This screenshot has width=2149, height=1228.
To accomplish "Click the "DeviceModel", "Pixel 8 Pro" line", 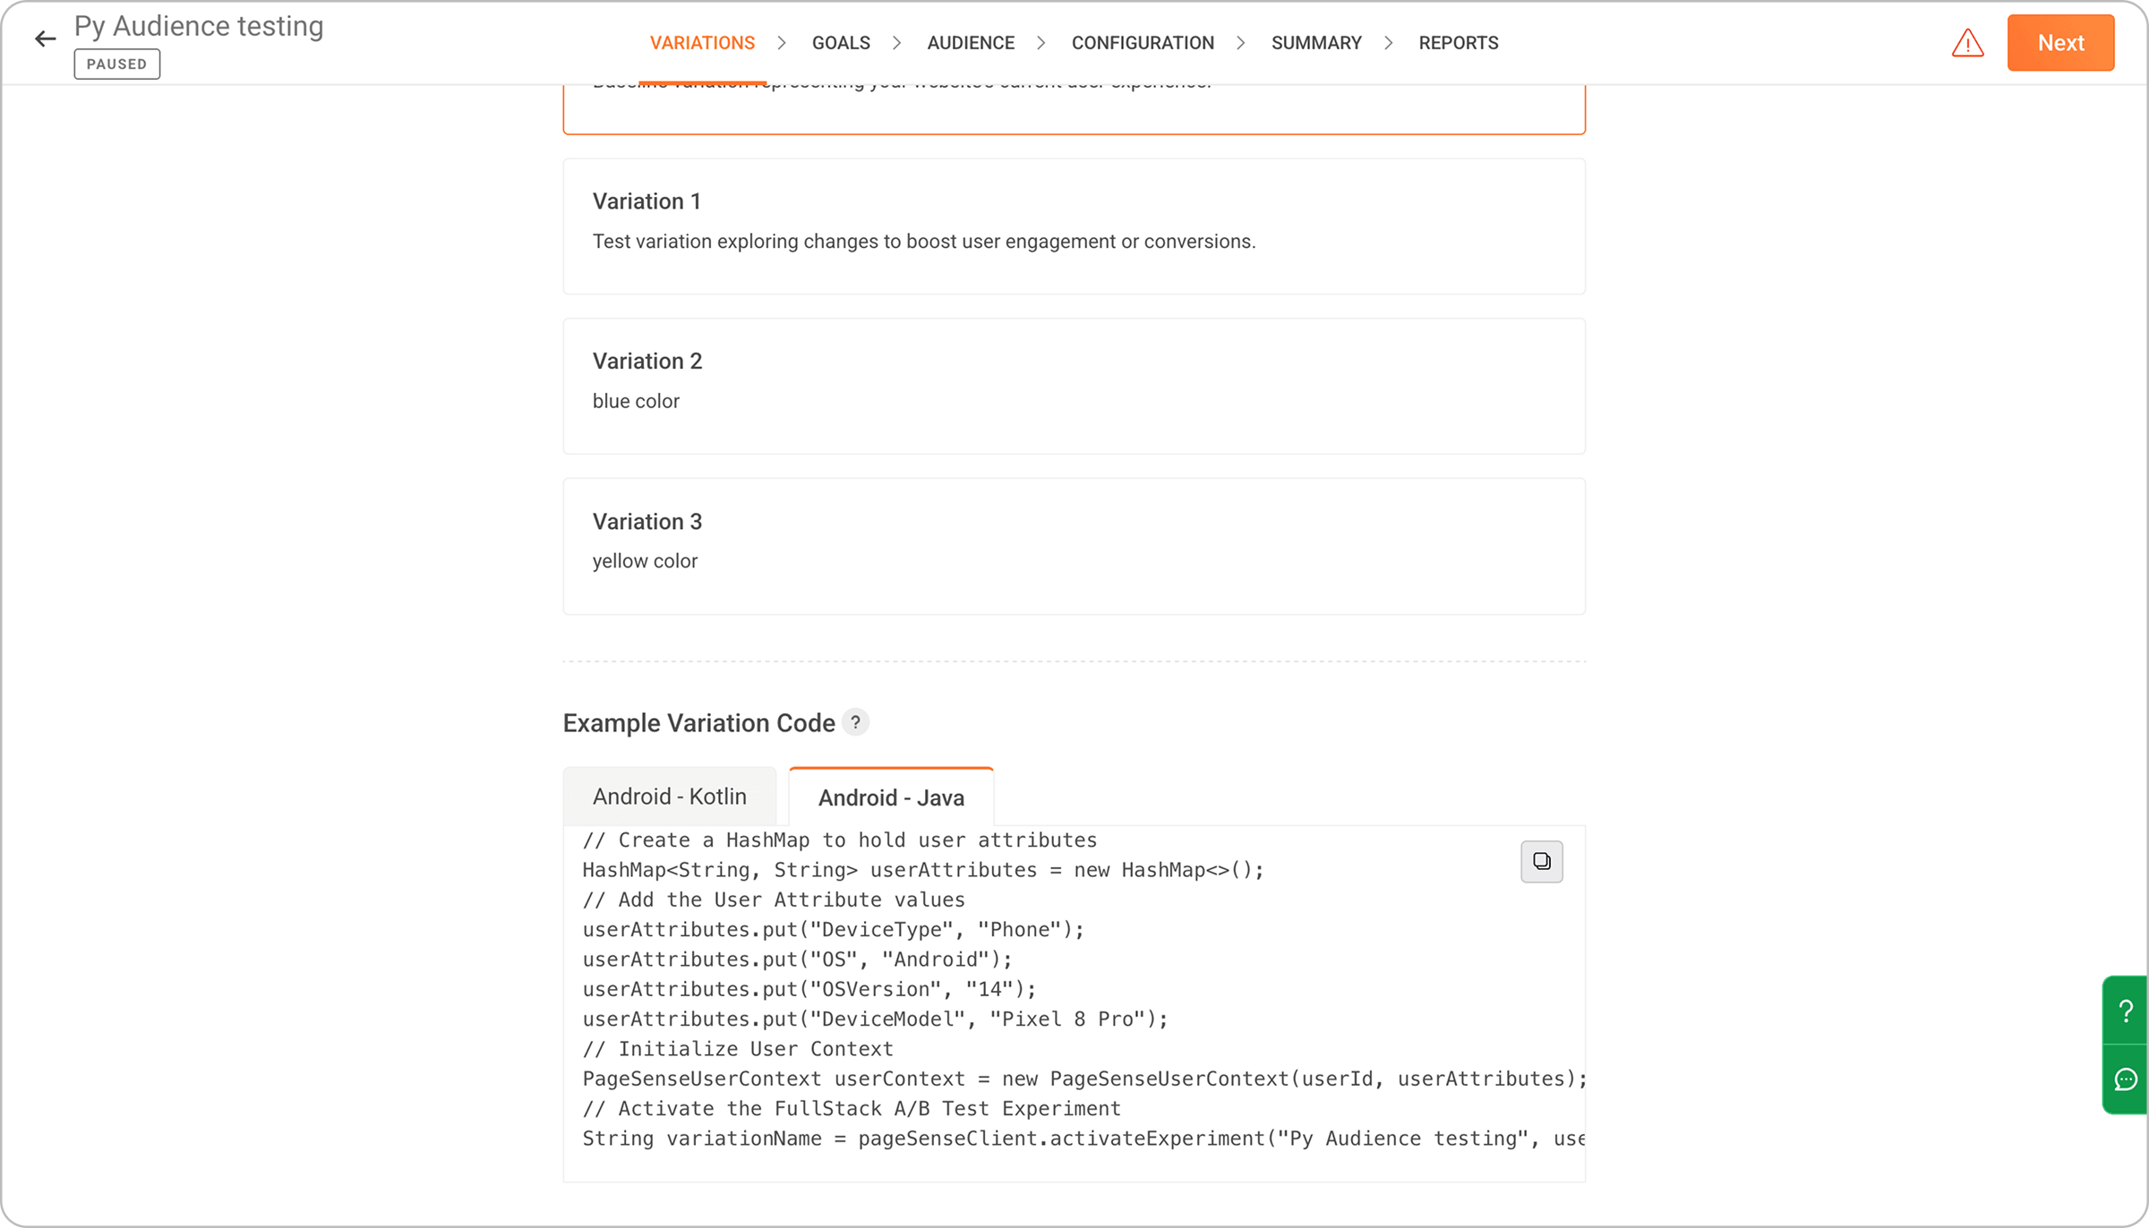I will (875, 1019).
